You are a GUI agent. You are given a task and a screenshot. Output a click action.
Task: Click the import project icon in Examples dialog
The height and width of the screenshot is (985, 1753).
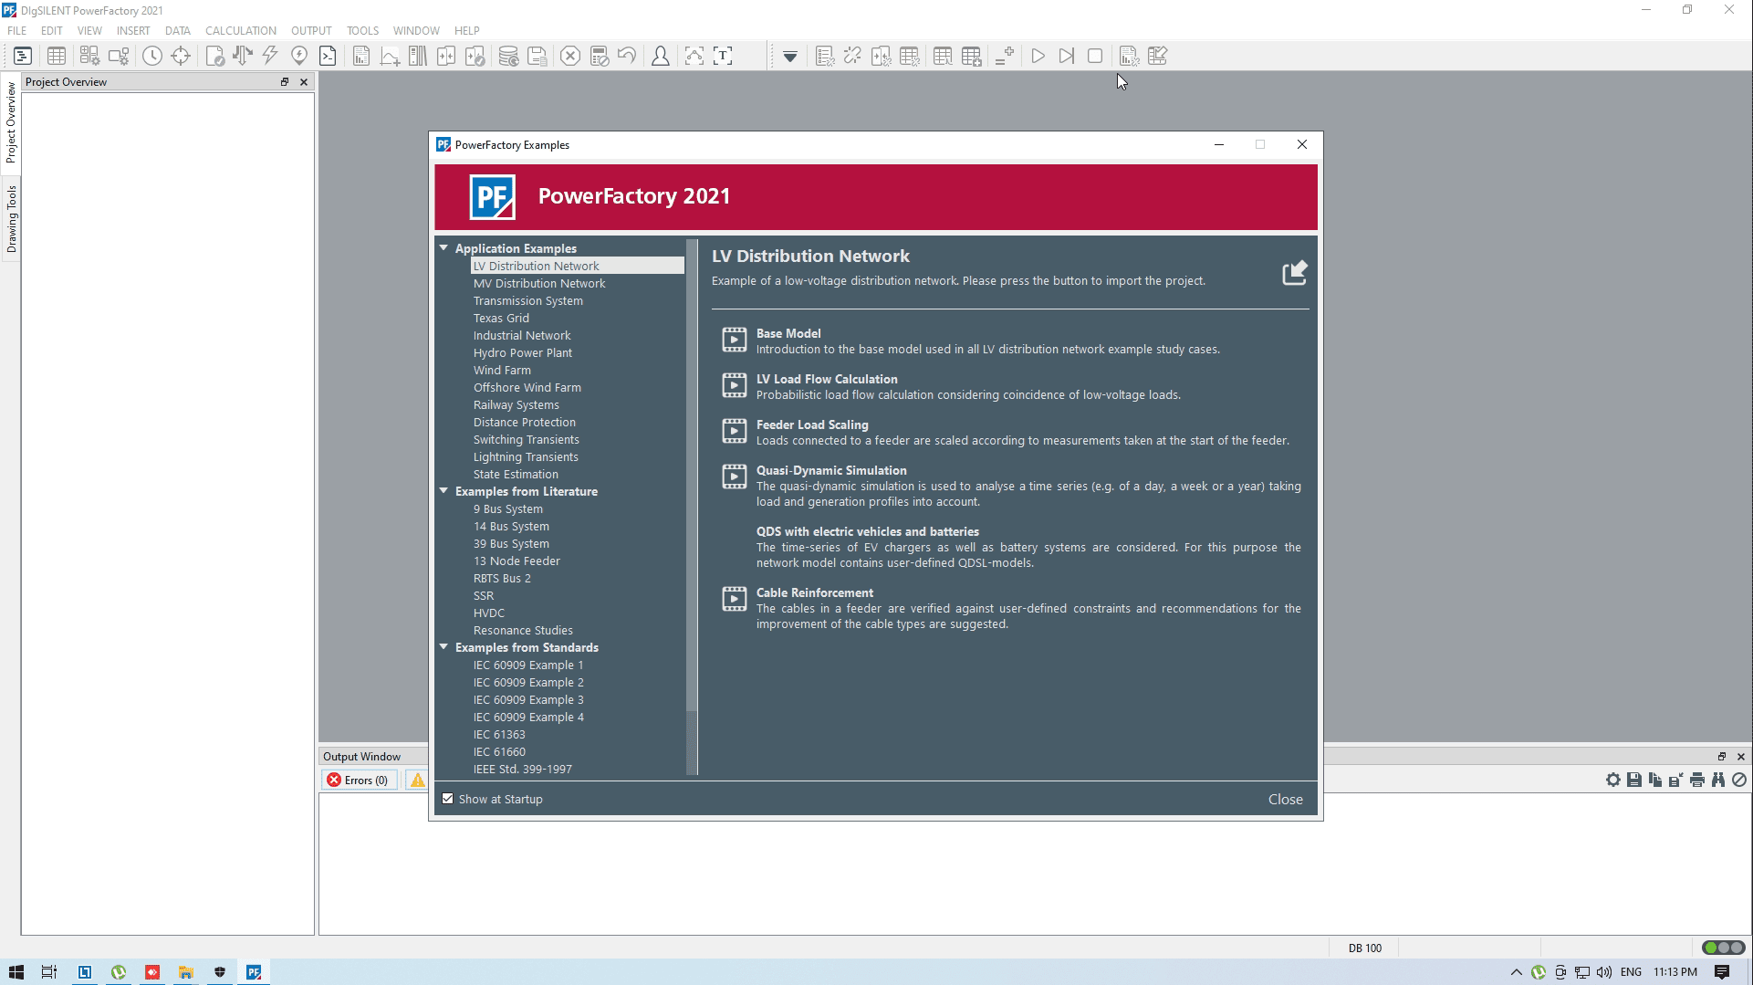[x=1294, y=273]
